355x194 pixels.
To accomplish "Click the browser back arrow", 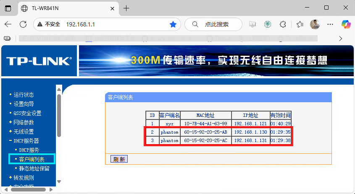I will click(x=8, y=24).
